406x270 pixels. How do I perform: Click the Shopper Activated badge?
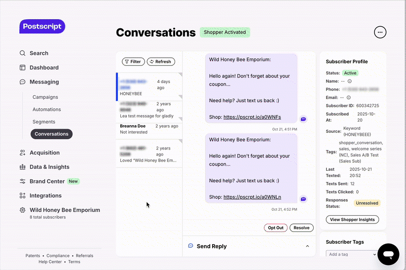pos(225,32)
